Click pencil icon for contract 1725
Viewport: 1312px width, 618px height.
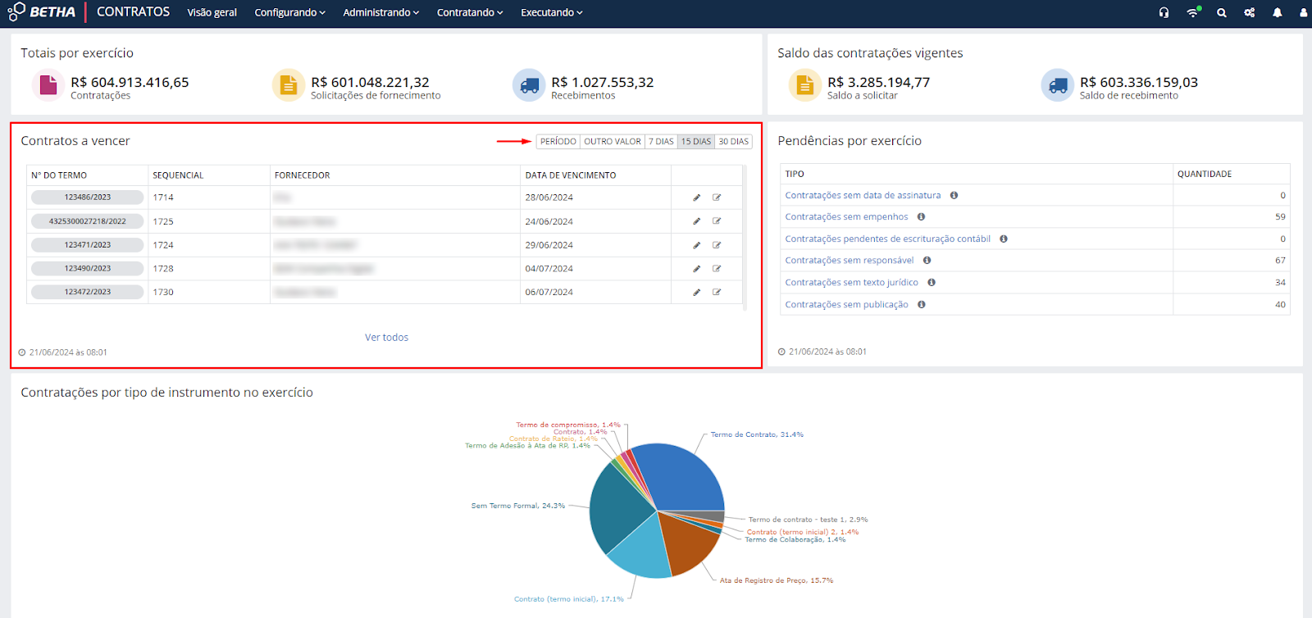696,221
